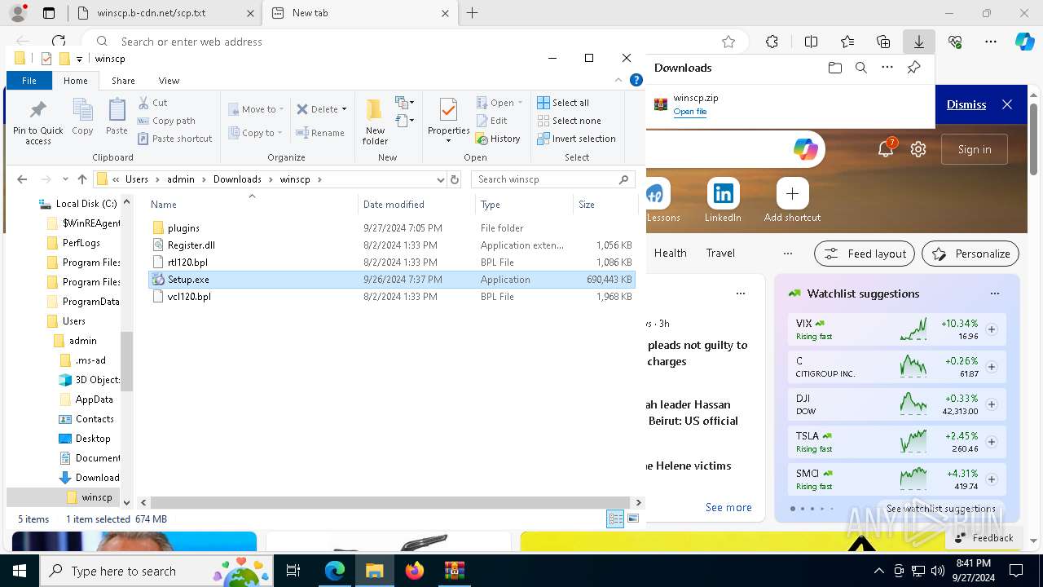Open Move to dropdown
Image resolution: width=1043 pixels, height=587 pixels.
256,109
